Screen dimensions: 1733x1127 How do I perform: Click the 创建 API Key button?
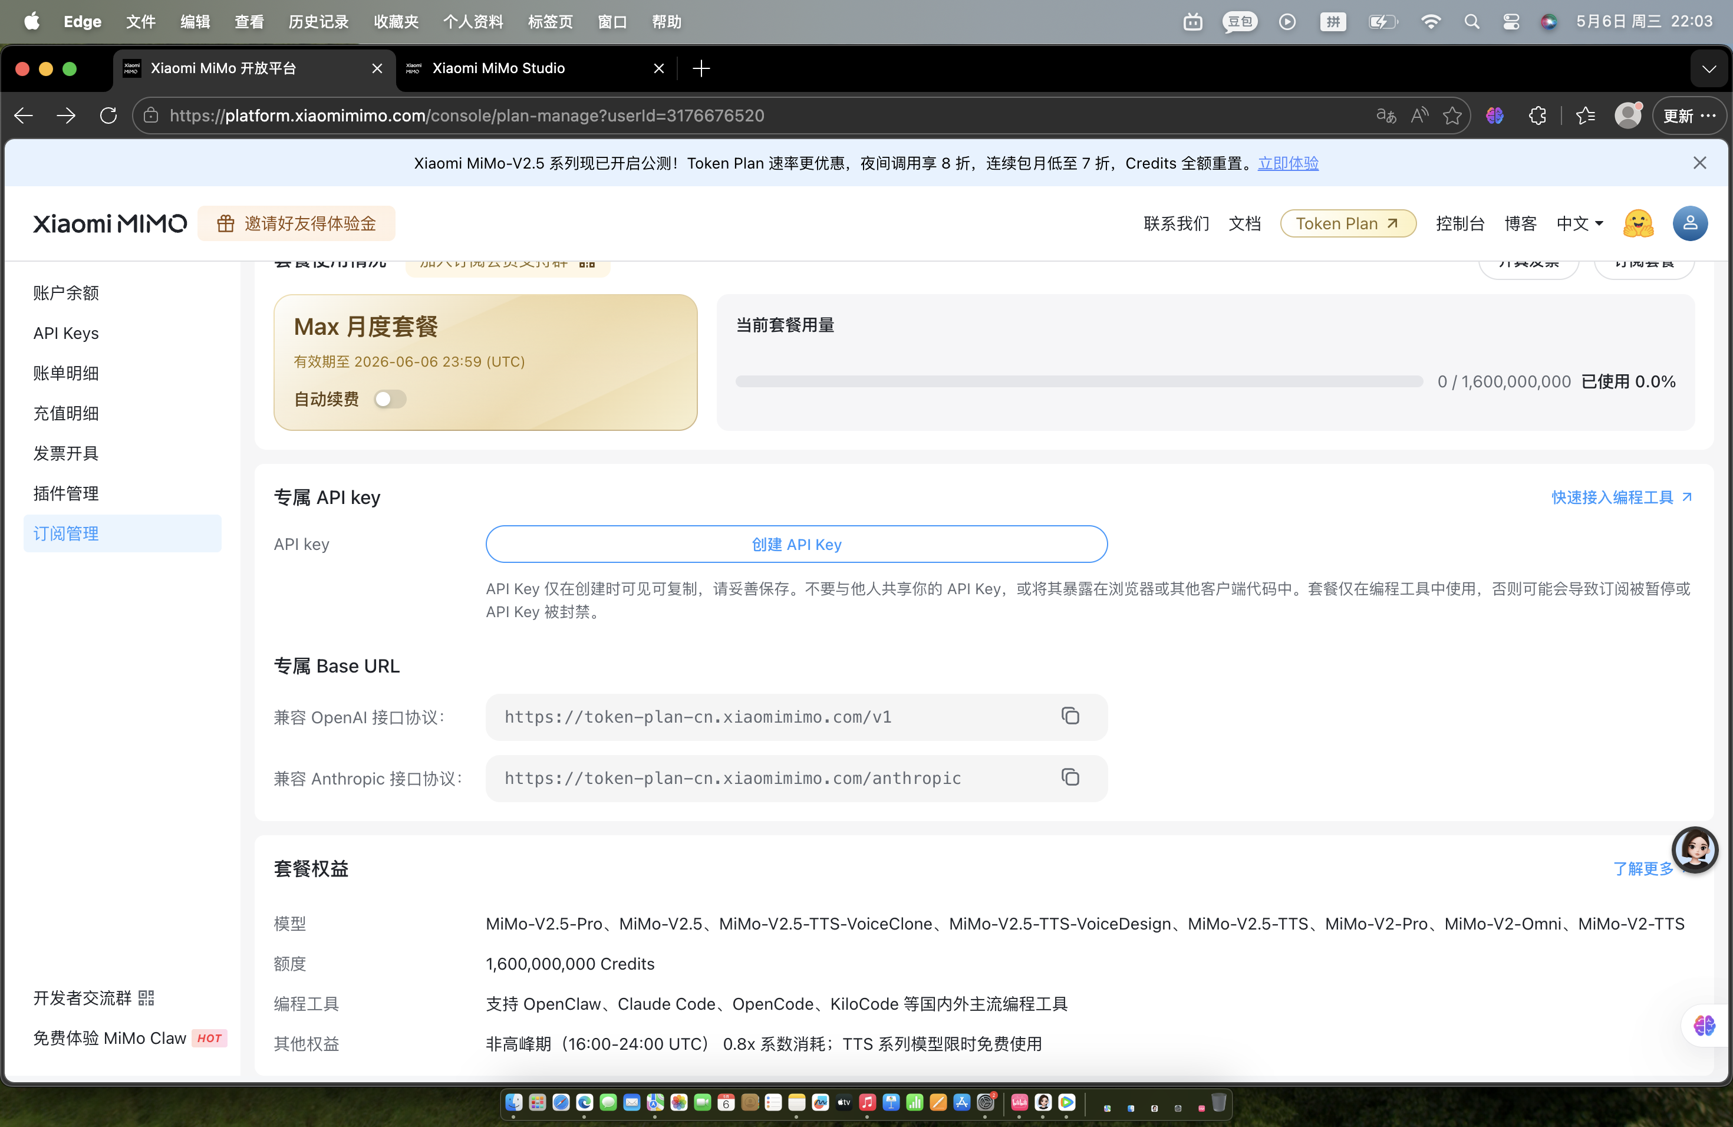tap(796, 544)
